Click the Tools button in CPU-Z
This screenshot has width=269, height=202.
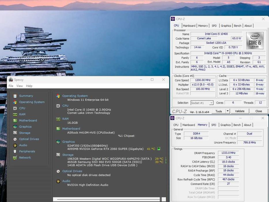219,111
